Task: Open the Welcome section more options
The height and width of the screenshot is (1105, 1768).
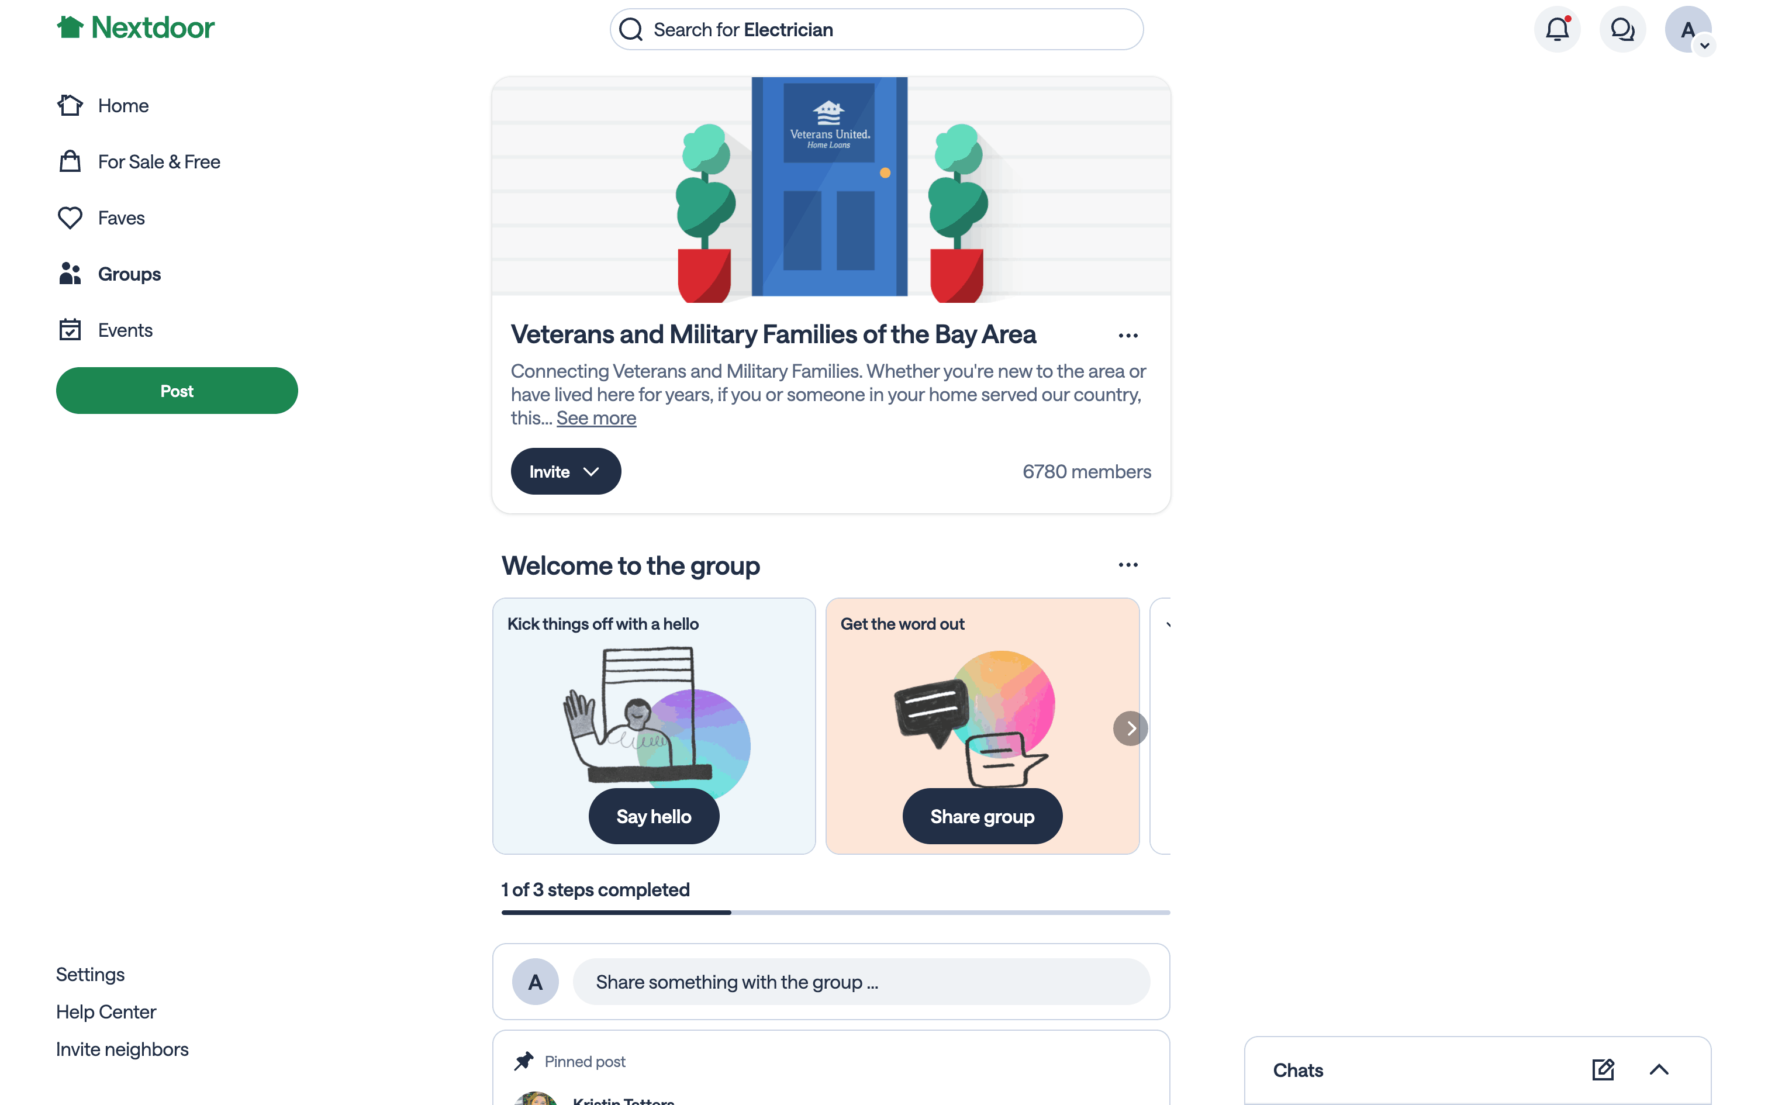Action: pyautogui.click(x=1128, y=565)
